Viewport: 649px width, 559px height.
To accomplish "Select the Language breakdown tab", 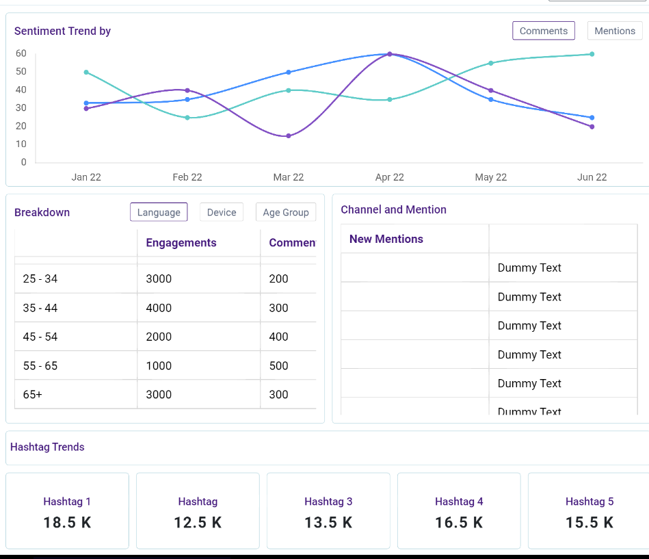I will tap(159, 212).
